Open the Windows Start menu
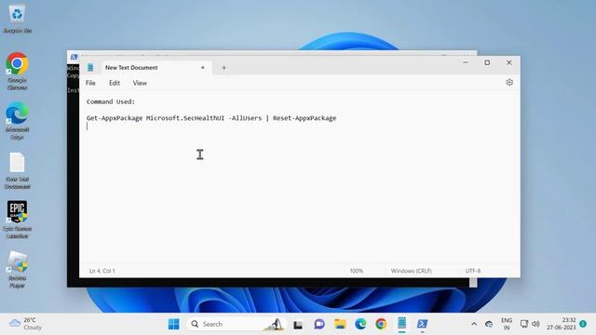The image size is (596, 335). point(174,324)
